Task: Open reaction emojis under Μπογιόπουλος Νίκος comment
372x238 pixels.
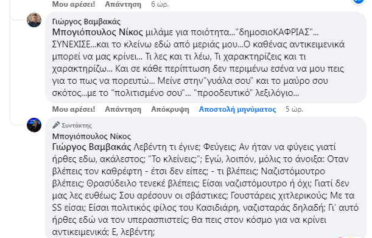Action: coord(345,237)
